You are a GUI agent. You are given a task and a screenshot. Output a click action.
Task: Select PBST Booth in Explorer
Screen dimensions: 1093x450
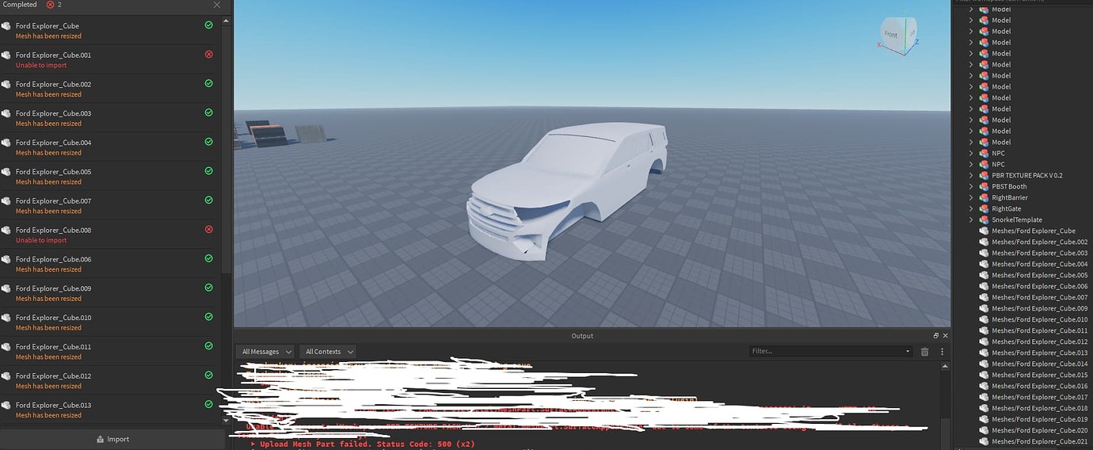click(1009, 186)
